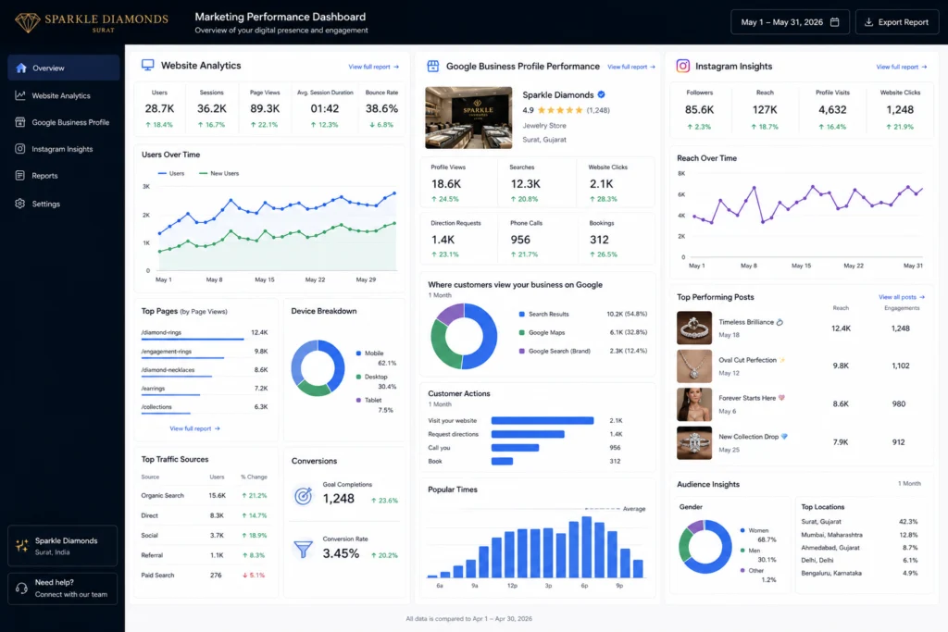Click the Settings gear icon
948x632 pixels.
(x=20, y=204)
